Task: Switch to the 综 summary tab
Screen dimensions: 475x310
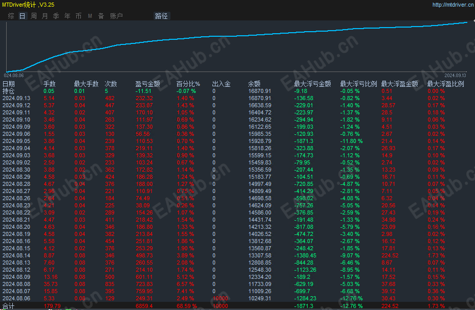Action: [x=11, y=16]
